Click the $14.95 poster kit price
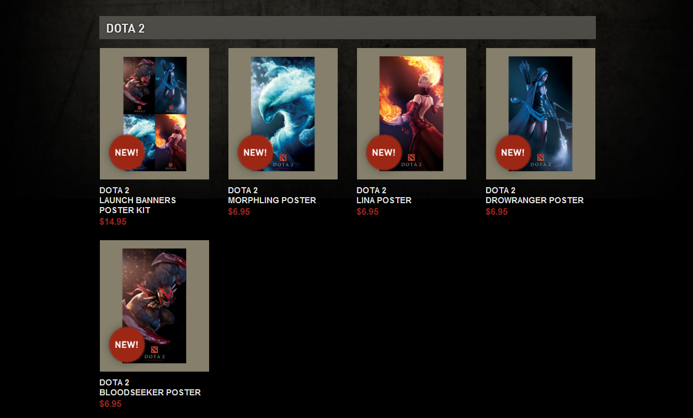Viewport: 693px width, 418px height. point(113,222)
